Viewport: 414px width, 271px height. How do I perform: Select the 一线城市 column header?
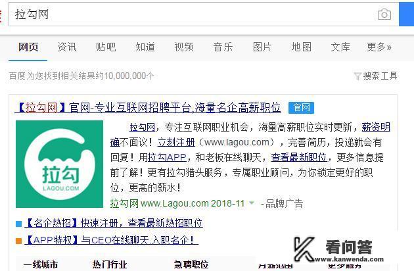coord(40,264)
